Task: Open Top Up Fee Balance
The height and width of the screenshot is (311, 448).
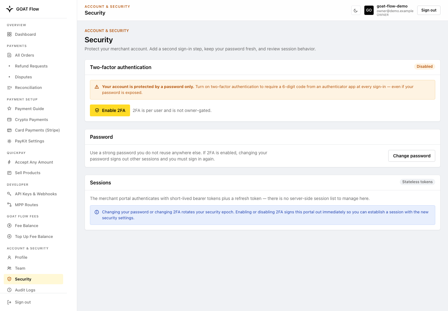Action: pos(33,236)
